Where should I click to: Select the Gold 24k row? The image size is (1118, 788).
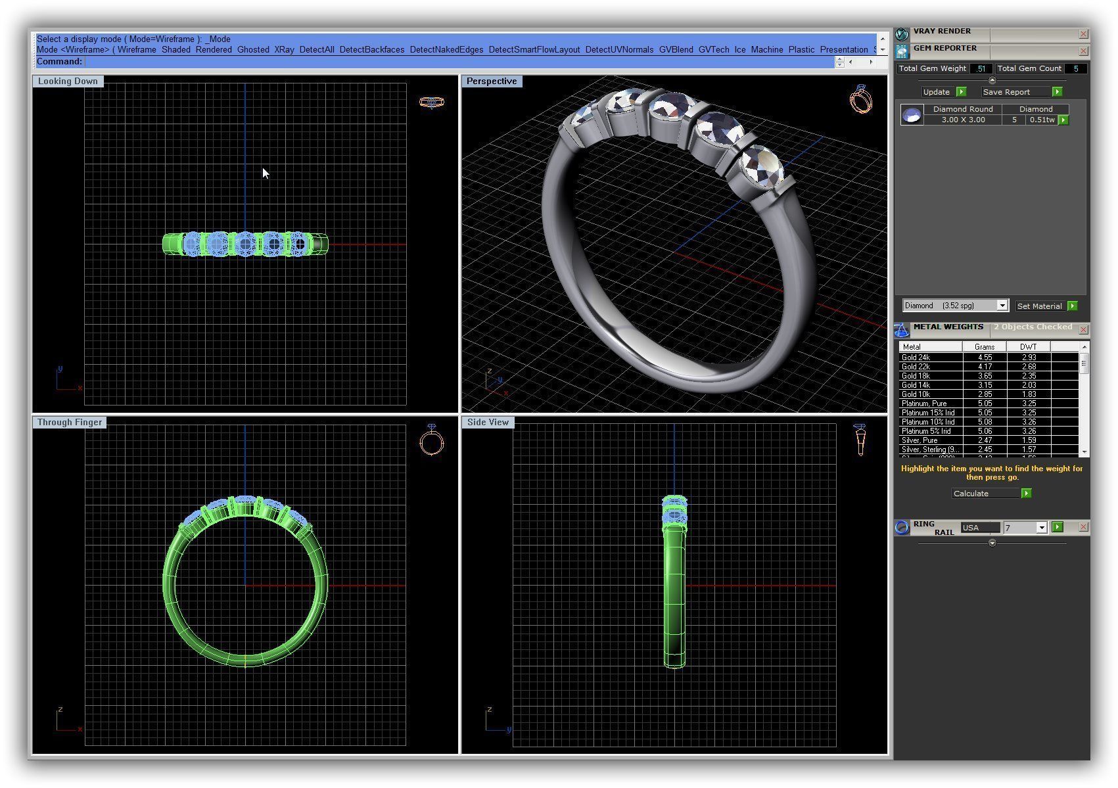point(989,358)
